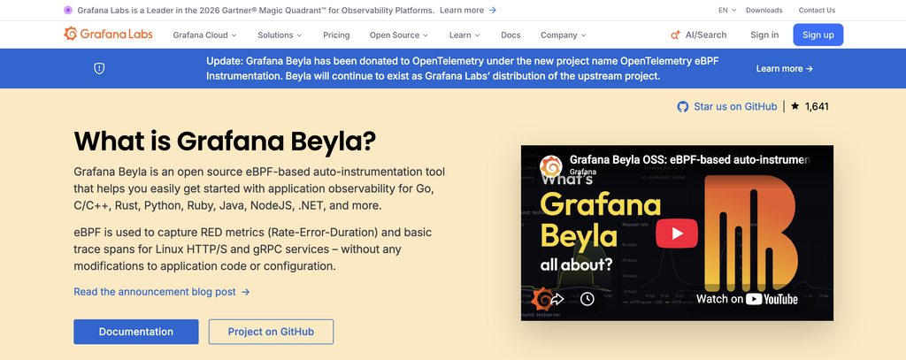
Task: Click the What is Grafana Beyla? heading
Action: 226,141
